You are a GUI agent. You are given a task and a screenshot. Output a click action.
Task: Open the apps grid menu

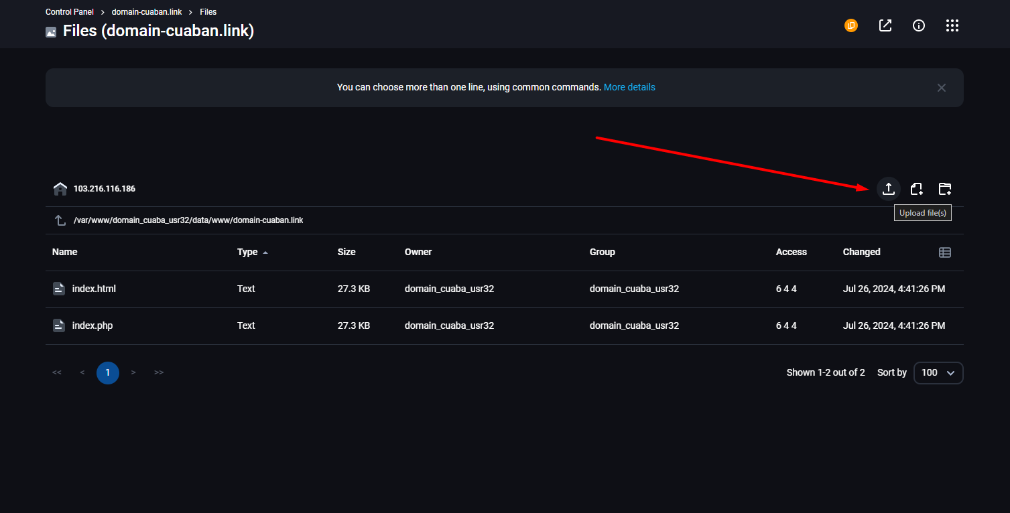point(952,25)
